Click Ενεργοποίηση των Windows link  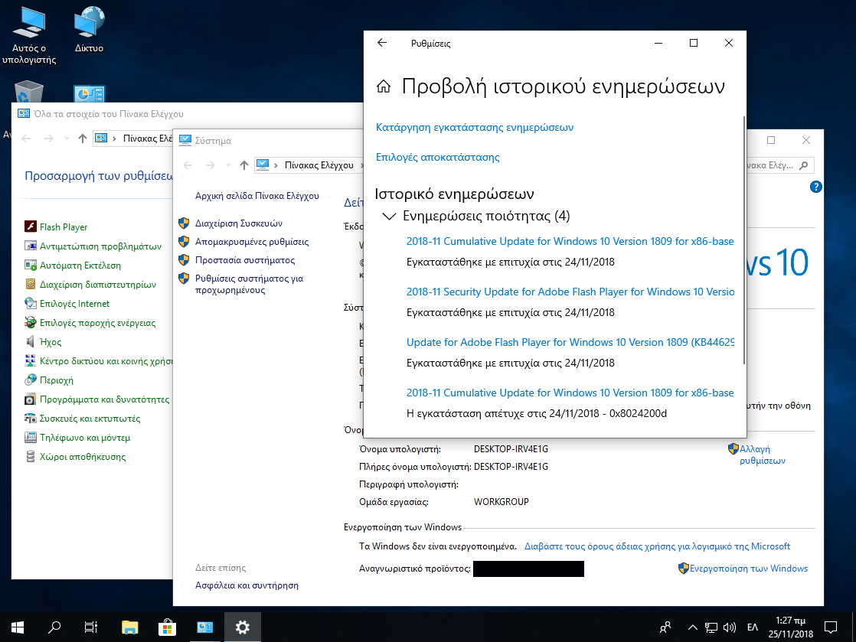[x=748, y=569]
